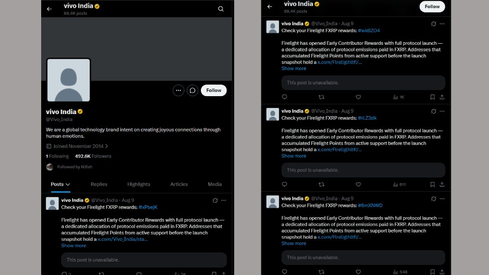The image size is (489, 275).
Task: Open more menu on #rLZ3dk post
Action: (x=442, y=111)
